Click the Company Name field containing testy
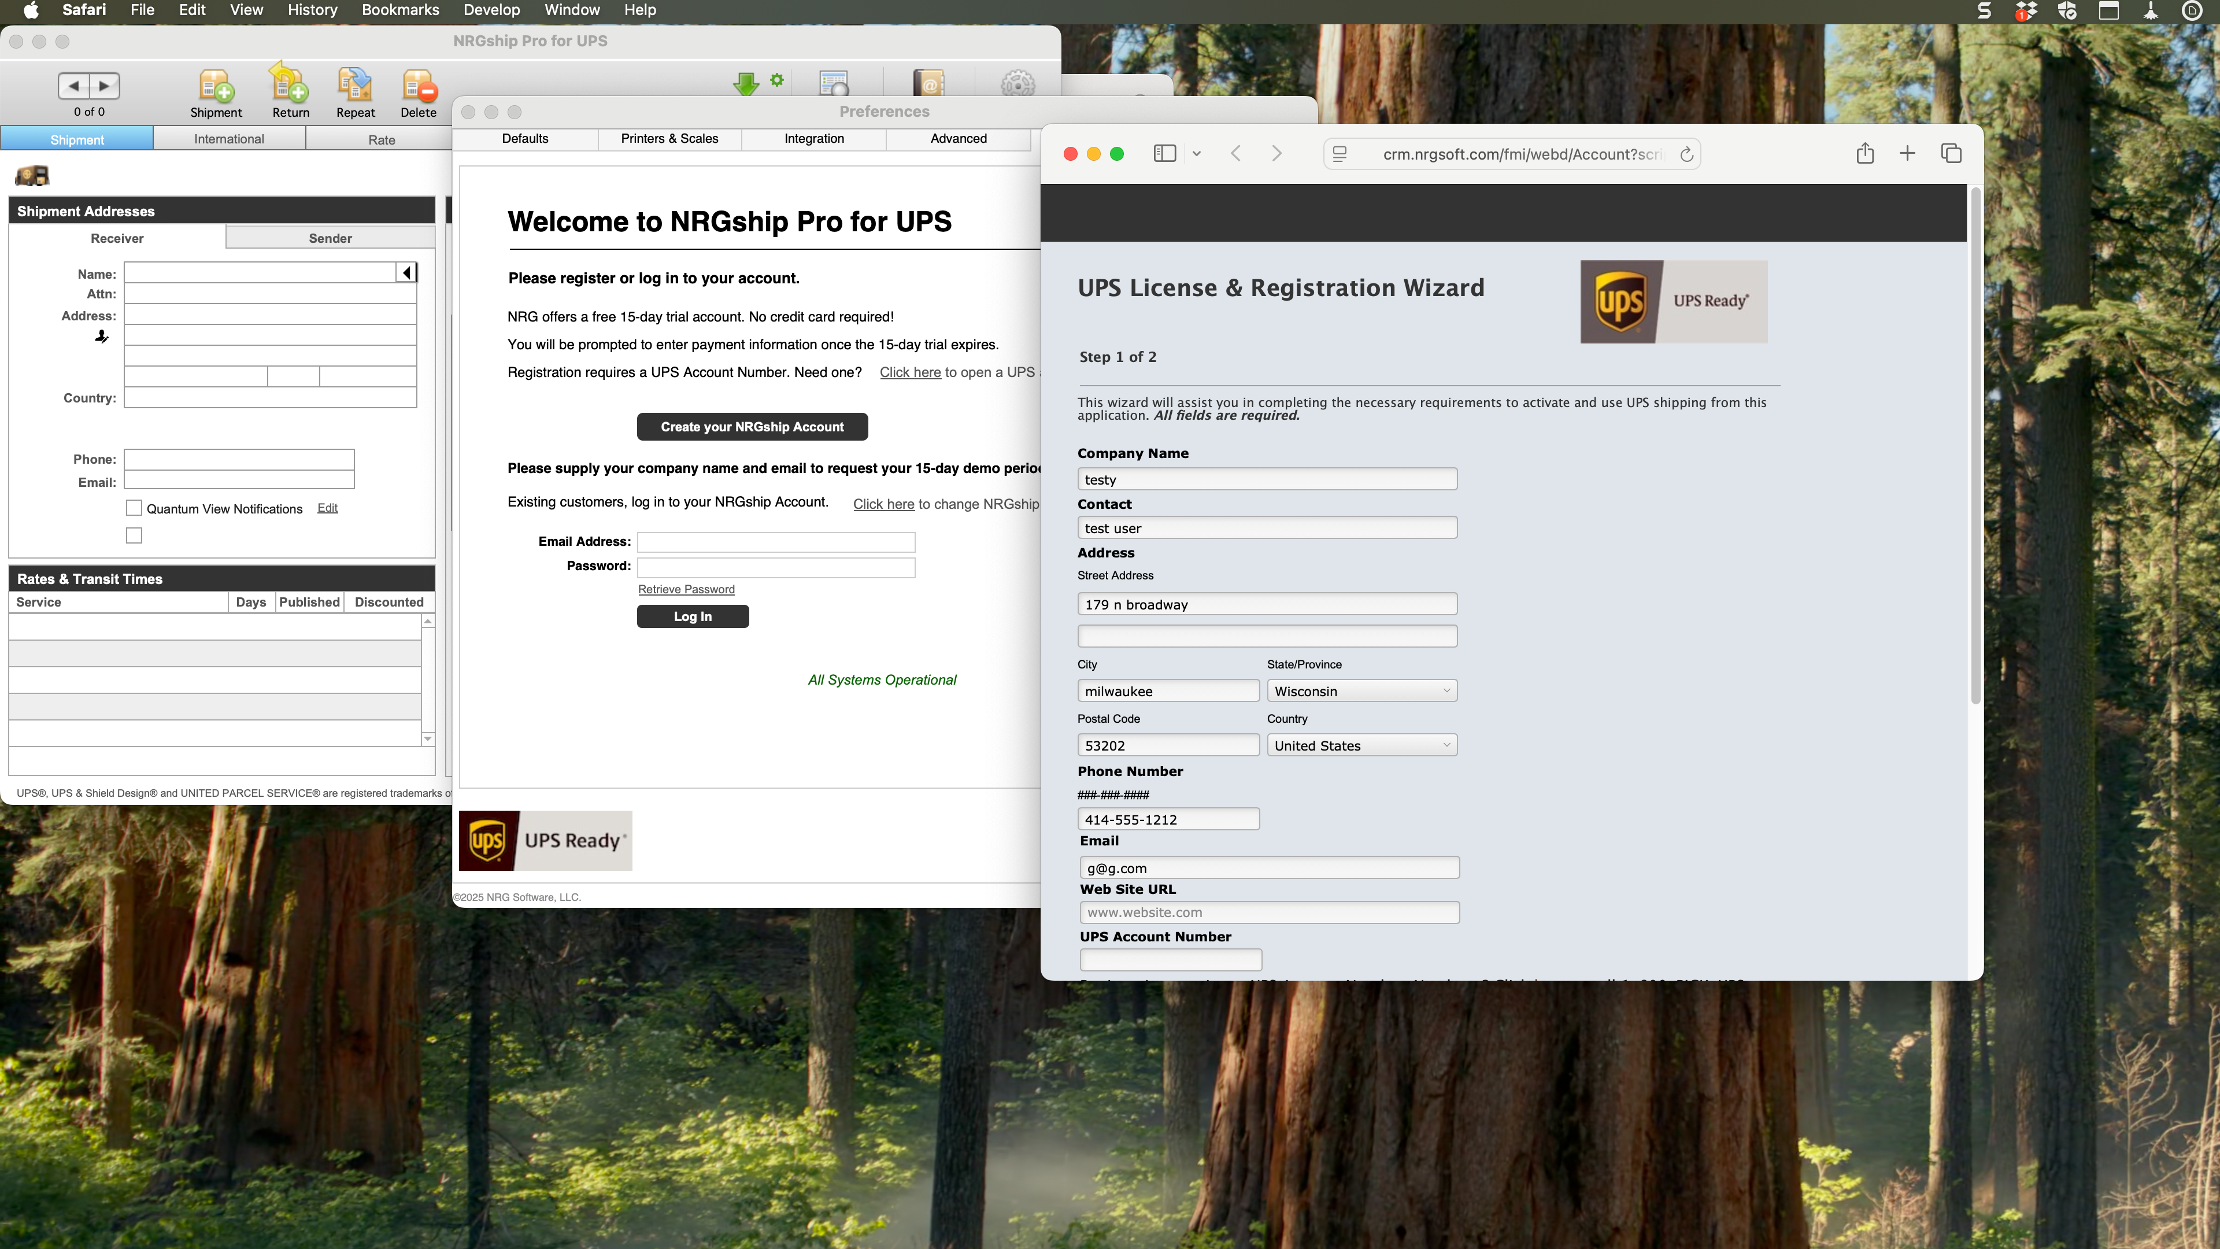 tap(1267, 479)
